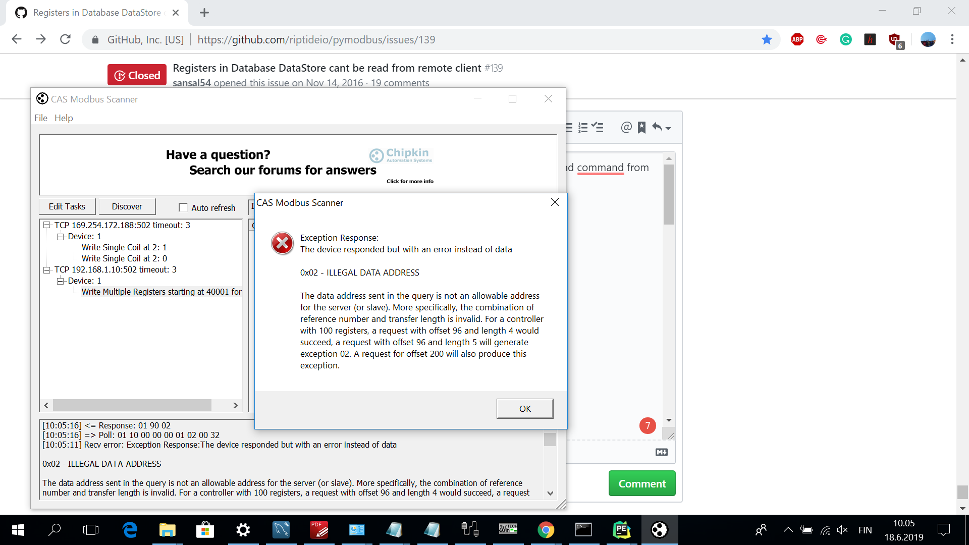The image size is (969, 545).
Task: Open Settings gear from the taskbar
Action: (243, 530)
